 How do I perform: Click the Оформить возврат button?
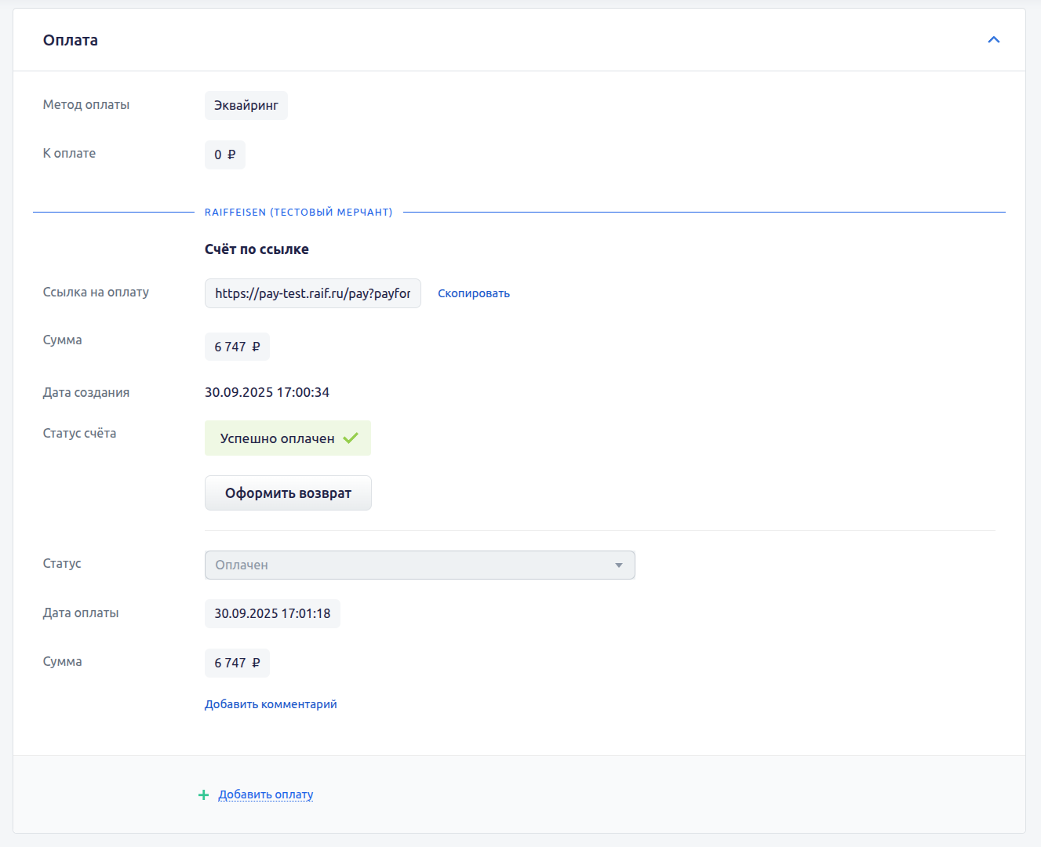(288, 493)
